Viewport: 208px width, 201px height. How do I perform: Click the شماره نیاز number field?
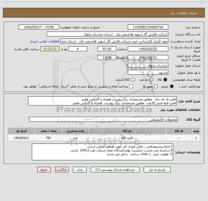pyautogui.click(x=148, y=27)
